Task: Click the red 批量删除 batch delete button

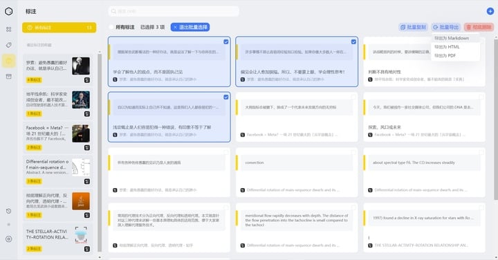Action: coord(479,27)
